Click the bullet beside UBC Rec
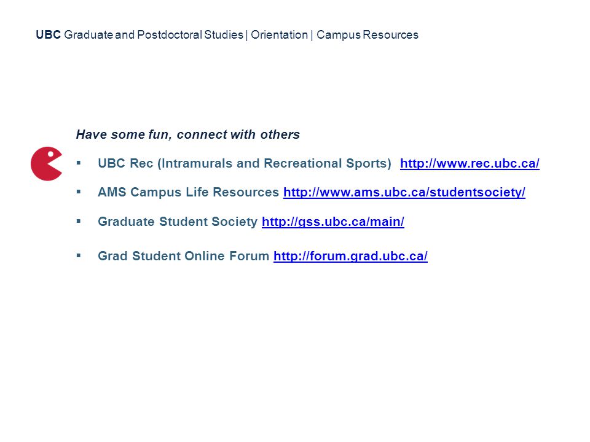 tap(79, 163)
